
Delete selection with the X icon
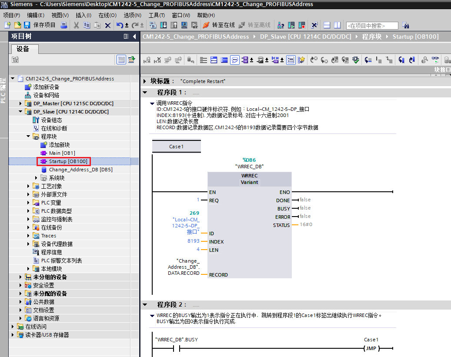[108, 25]
